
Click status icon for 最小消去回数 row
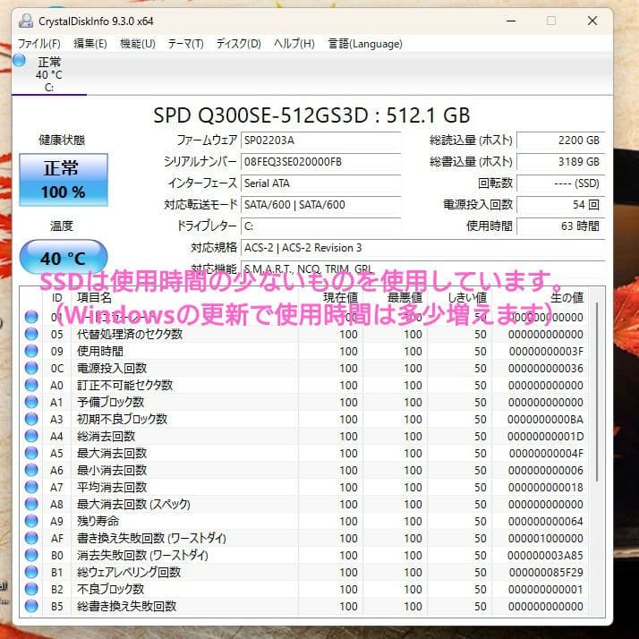pos(31,470)
